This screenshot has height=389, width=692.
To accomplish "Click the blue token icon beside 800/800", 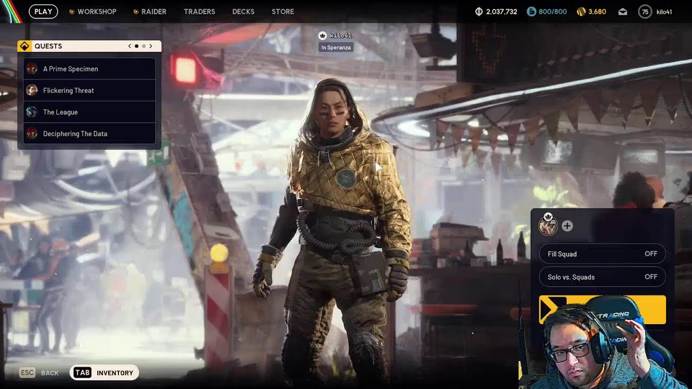I will coord(531,11).
